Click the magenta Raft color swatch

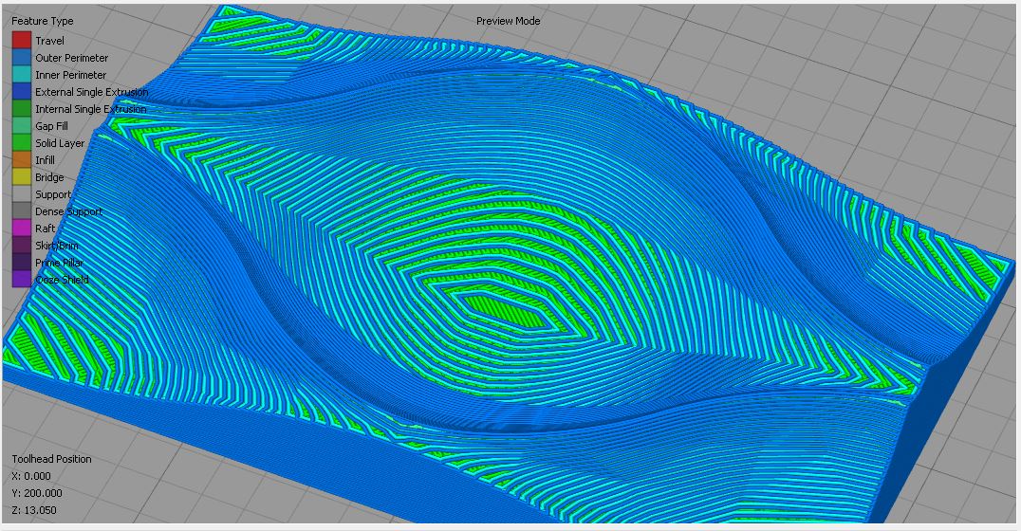pos(22,229)
